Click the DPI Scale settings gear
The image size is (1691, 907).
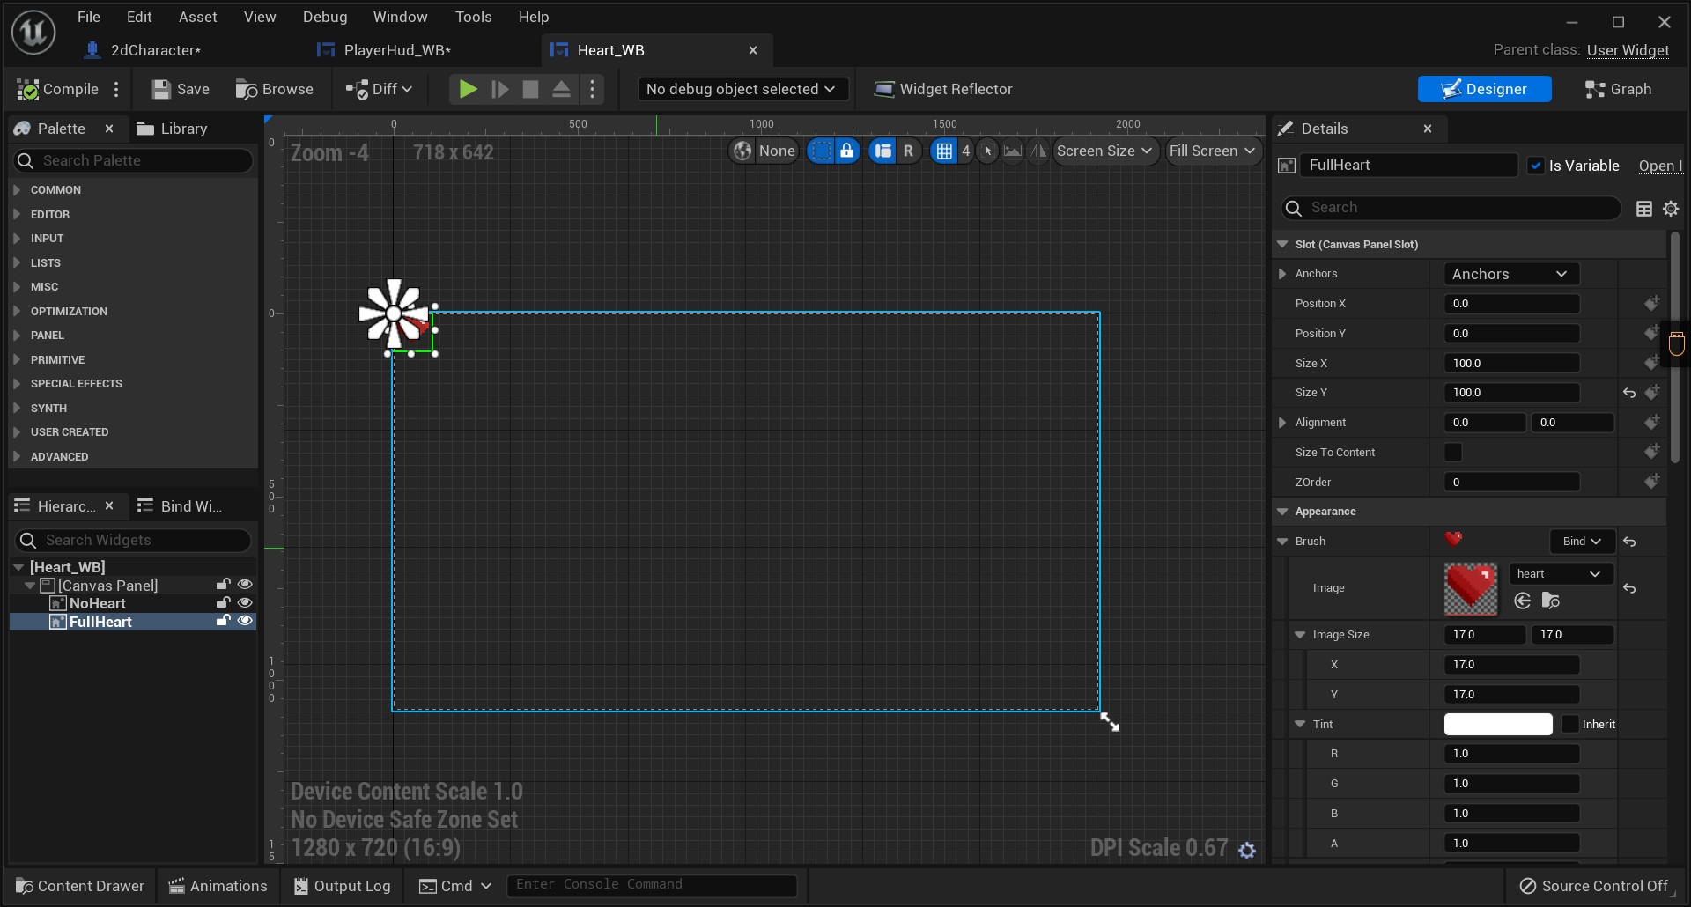click(x=1247, y=851)
